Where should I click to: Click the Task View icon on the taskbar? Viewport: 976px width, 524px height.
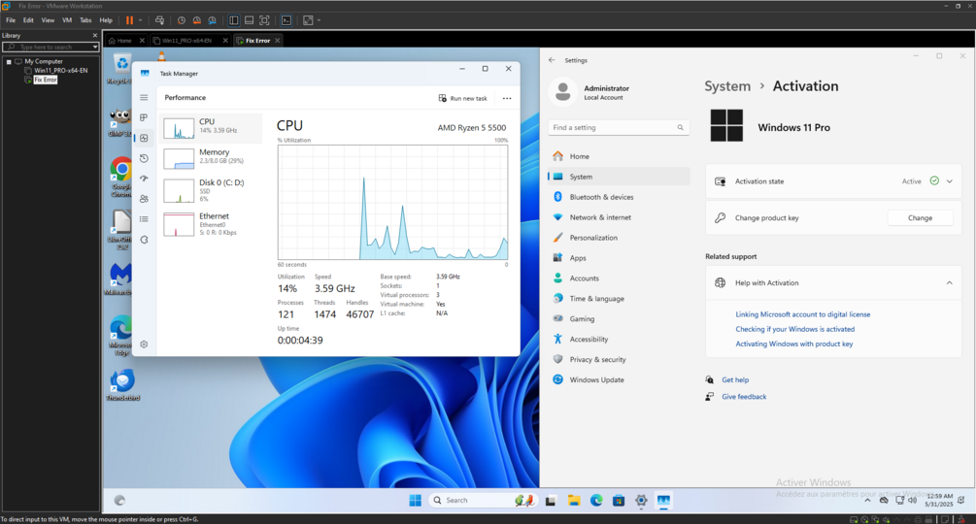pos(551,501)
